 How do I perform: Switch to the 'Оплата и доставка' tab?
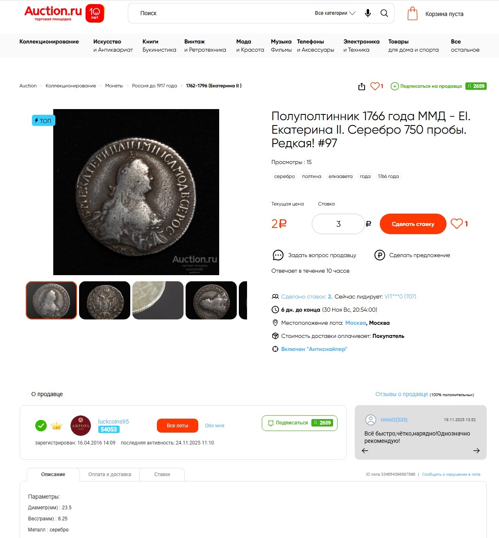[x=110, y=474]
